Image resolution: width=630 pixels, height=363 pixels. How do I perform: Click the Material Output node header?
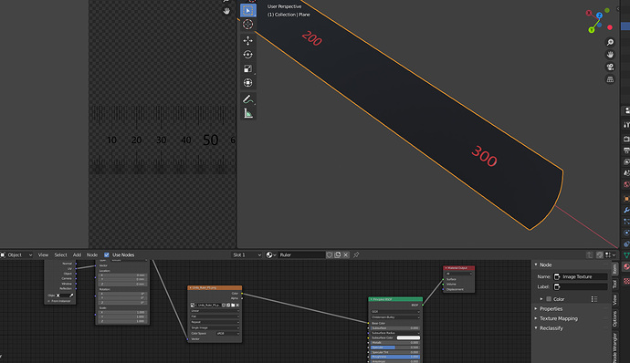click(459, 268)
